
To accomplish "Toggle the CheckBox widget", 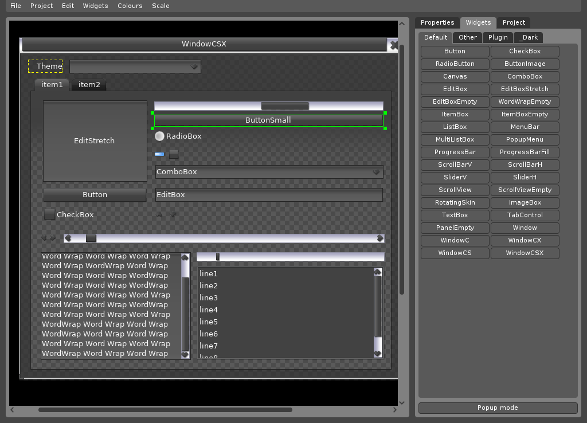I will [49, 214].
